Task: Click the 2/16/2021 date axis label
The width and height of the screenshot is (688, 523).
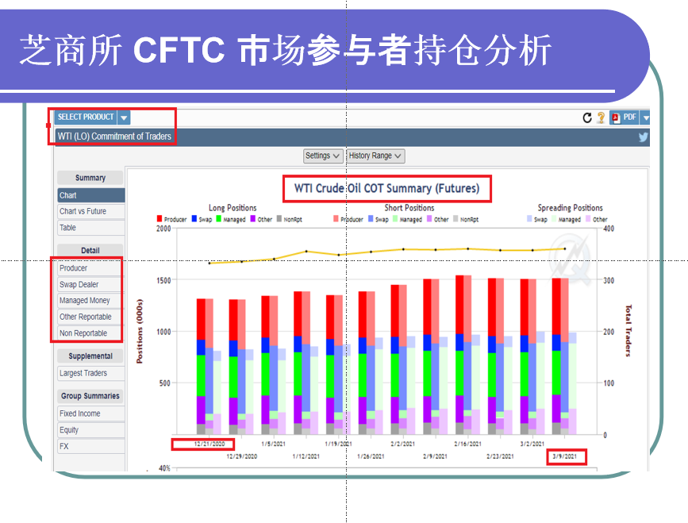Action: pyautogui.click(x=467, y=444)
